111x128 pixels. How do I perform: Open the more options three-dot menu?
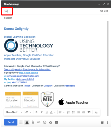[x=107, y=122]
